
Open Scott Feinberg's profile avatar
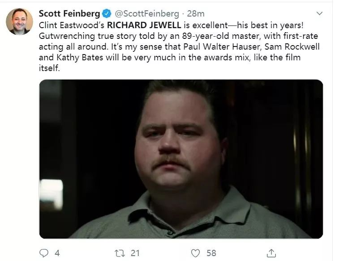pyautogui.click(x=19, y=21)
